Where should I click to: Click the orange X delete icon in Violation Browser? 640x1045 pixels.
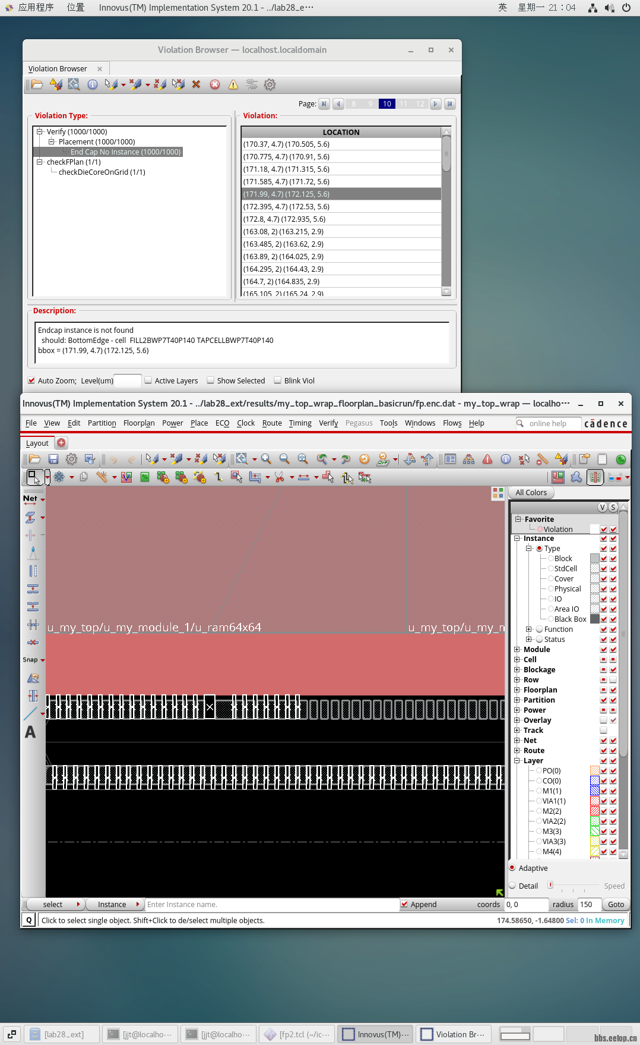point(196,84)
